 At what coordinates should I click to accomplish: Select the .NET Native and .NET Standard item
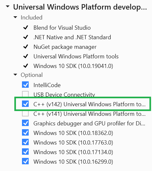pos(72,37)
